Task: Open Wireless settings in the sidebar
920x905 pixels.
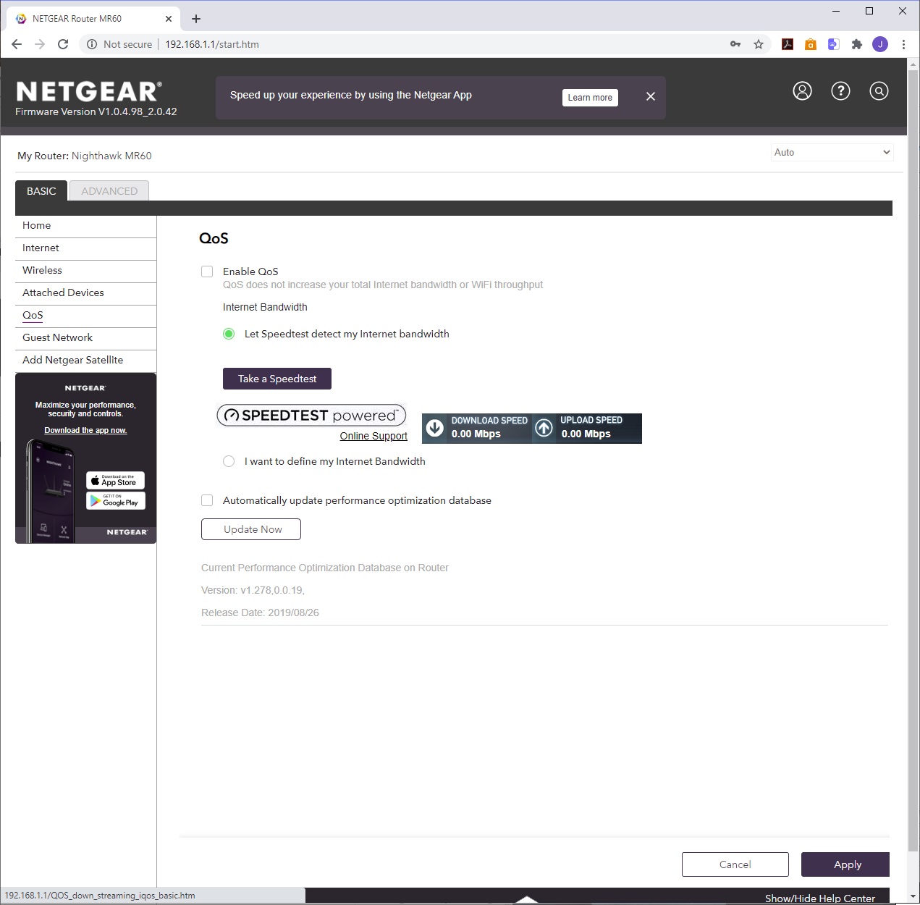Action: [85, 271]
